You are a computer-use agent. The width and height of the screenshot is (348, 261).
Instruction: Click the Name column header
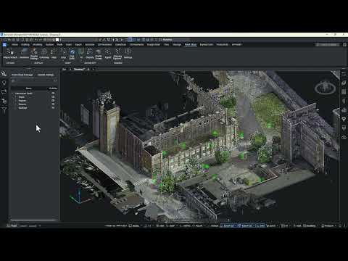click(28, 88)
